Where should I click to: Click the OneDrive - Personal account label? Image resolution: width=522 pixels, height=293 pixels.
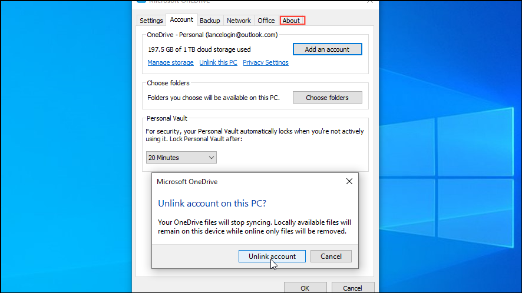point(212,35)
